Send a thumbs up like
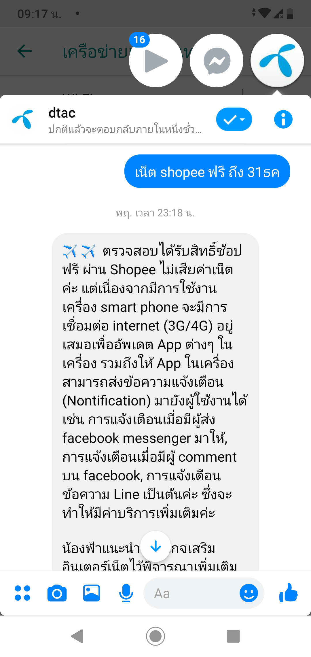The image size is (311, 657). pyautogui.click(x=288, y=593)
